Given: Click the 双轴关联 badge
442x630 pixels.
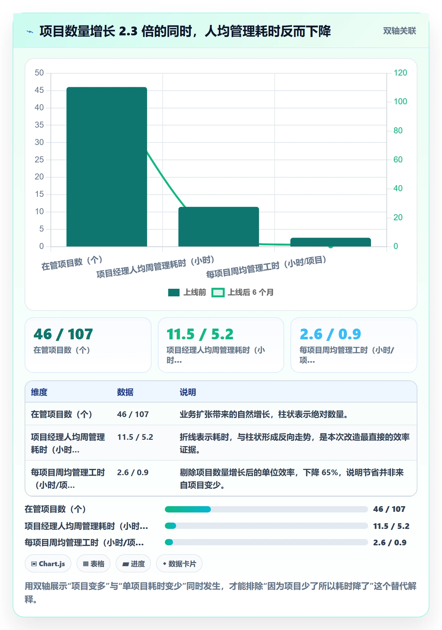Looking at the screenshot, I should tap(399, 31).
